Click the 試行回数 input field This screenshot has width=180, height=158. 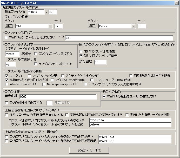[x=100, y=62]
